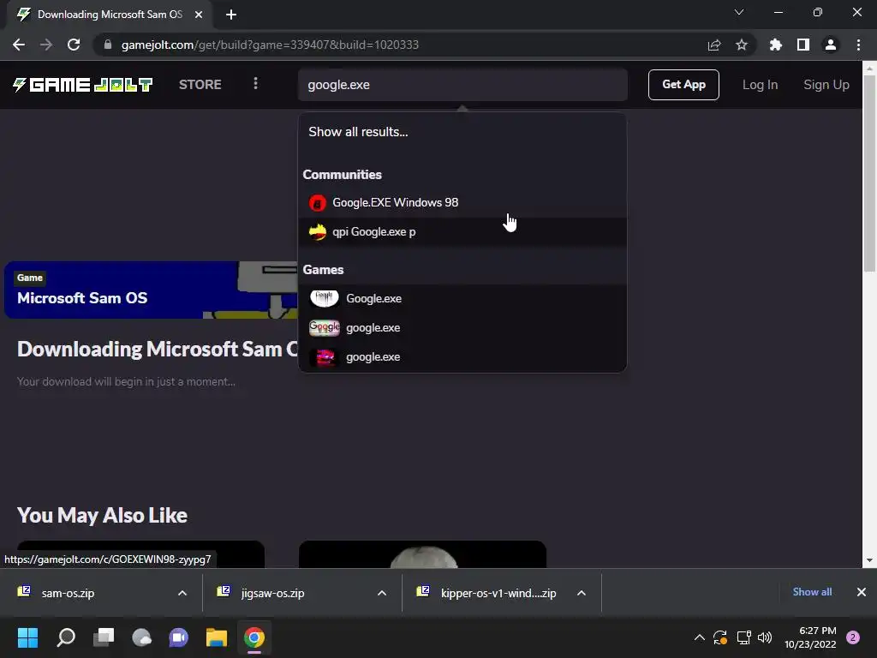Click the address bar URL

point(270,45)
